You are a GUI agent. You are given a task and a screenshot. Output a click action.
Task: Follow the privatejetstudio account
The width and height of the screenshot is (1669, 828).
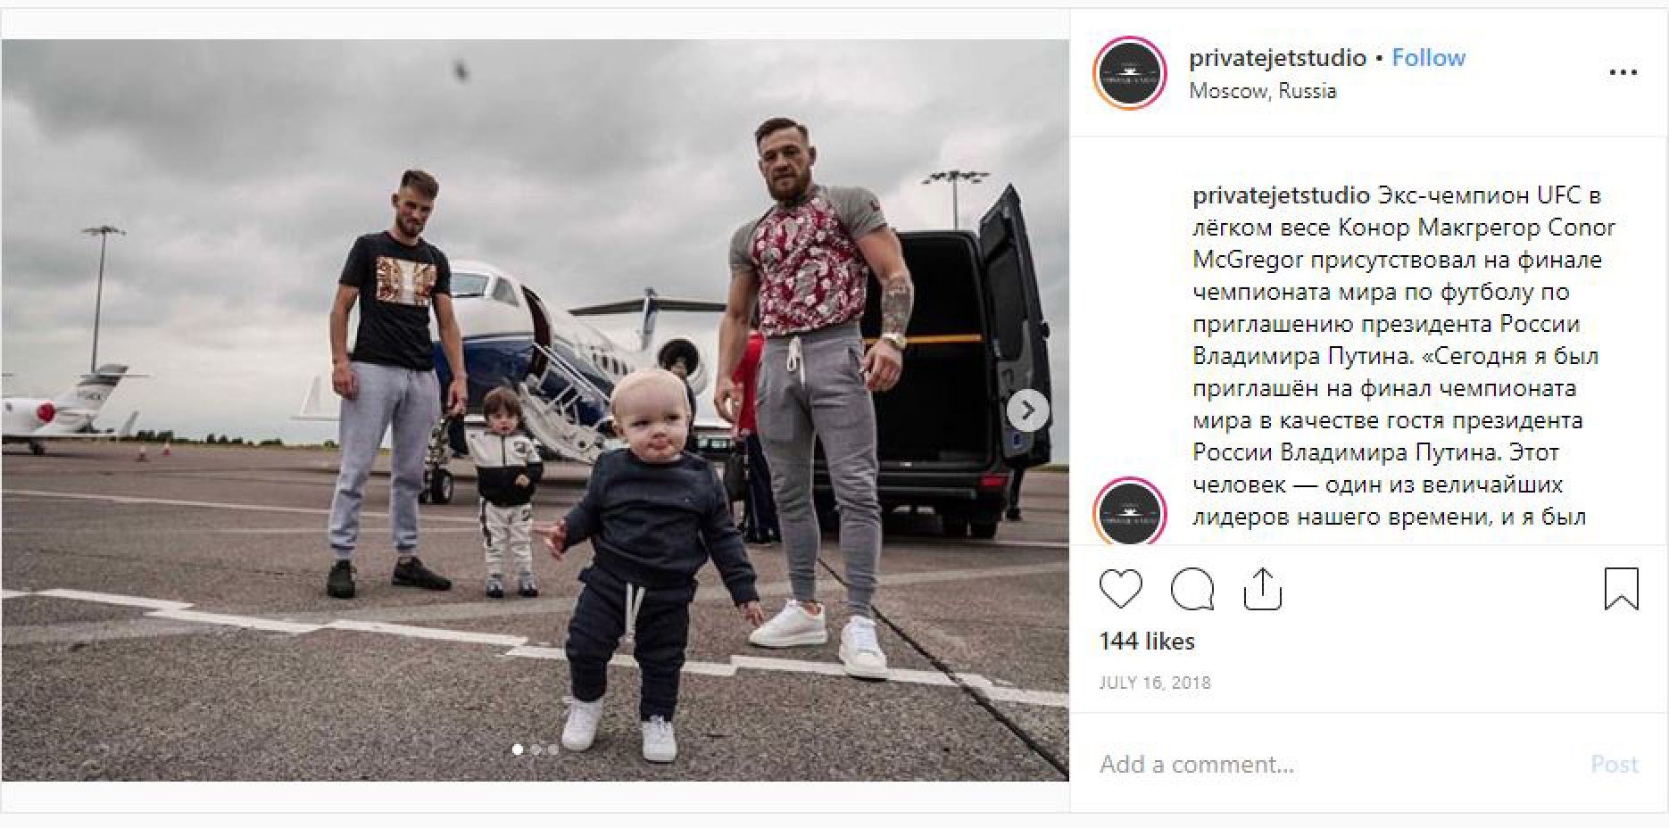click(1428, 58)
